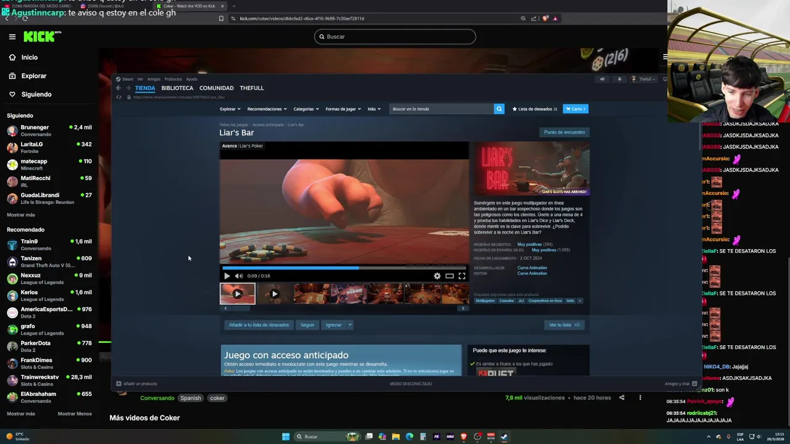Open Inicio in Kick sidebar
This screenshot has height=444, width=790.
29,57
